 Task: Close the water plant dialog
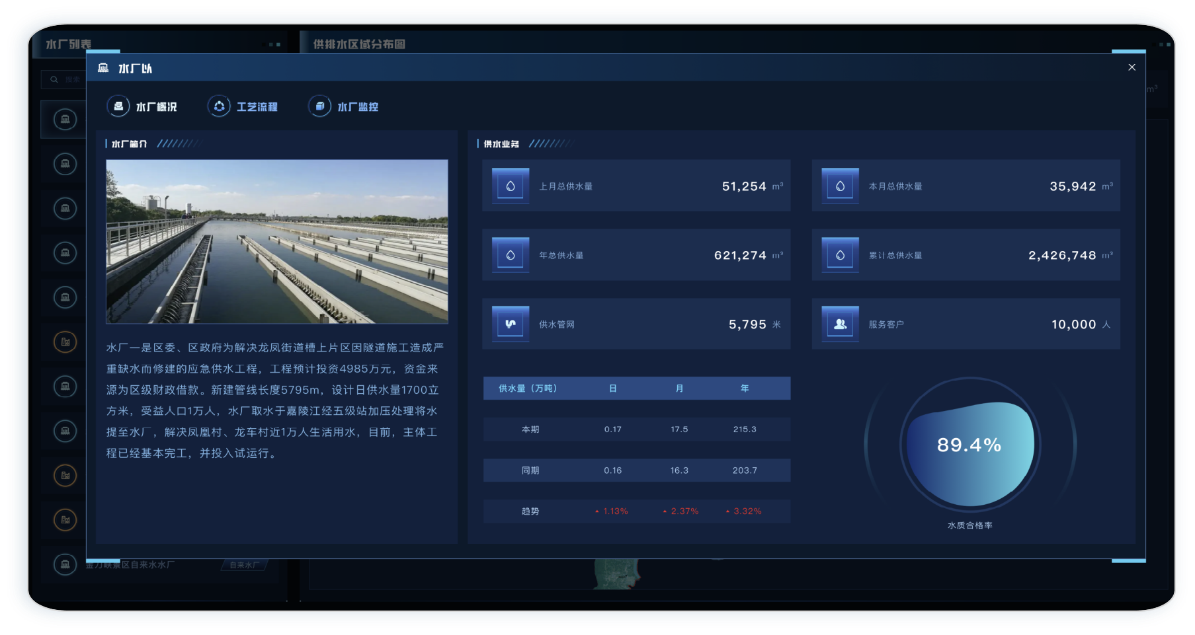pos(1132,67)
